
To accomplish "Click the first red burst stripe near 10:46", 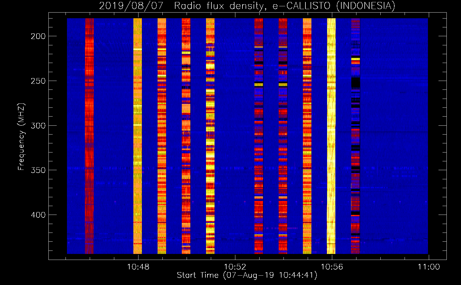I will pos(89,136).
